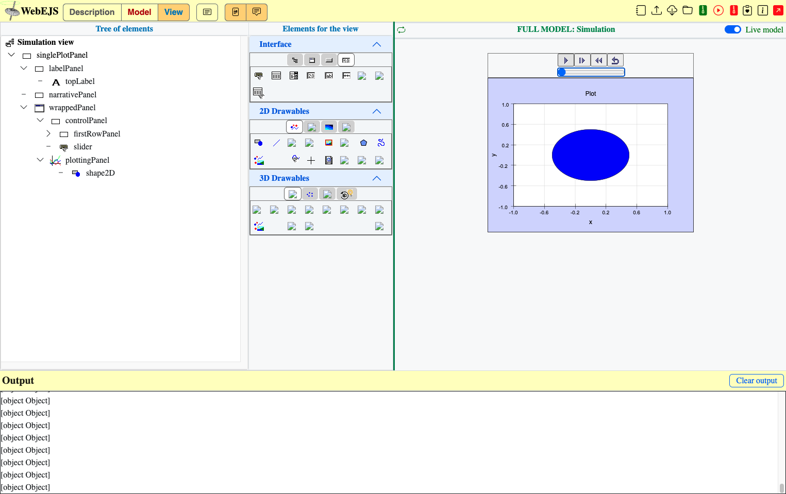The width and height of the screenshot is (786, 494).
Task: Choose the table grid icon in Interface palette
Action: 276,76
